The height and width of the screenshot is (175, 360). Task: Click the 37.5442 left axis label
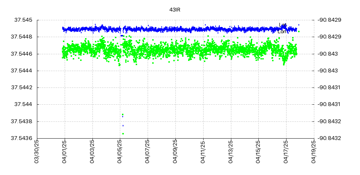(21, 87)
